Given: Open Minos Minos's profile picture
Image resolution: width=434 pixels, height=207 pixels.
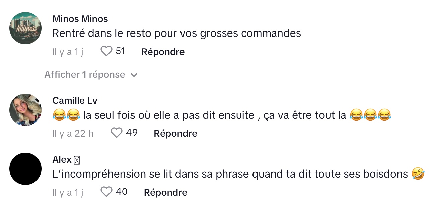Looking at the screenshot, I should [25, 28].
